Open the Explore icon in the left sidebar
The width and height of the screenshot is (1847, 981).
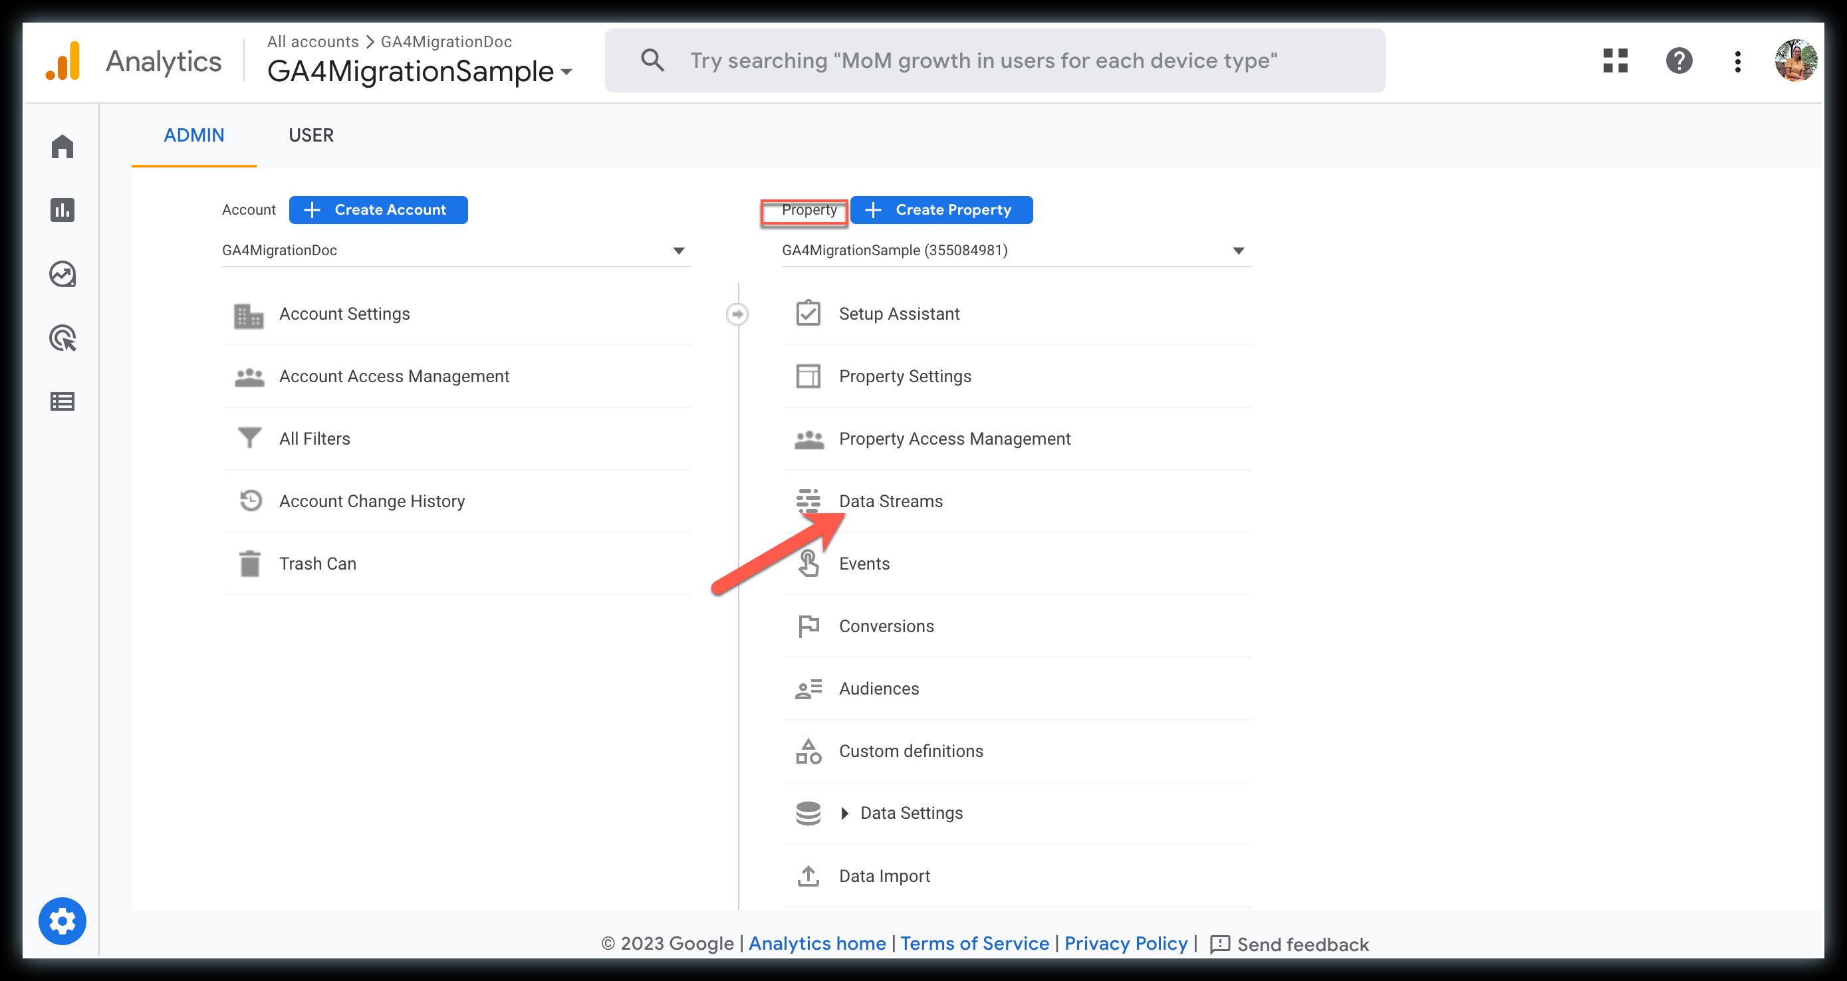(x=62, y=274)
